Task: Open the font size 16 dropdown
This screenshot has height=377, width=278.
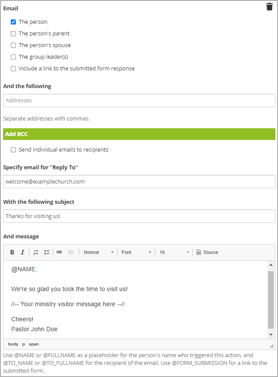Action: 174,252
